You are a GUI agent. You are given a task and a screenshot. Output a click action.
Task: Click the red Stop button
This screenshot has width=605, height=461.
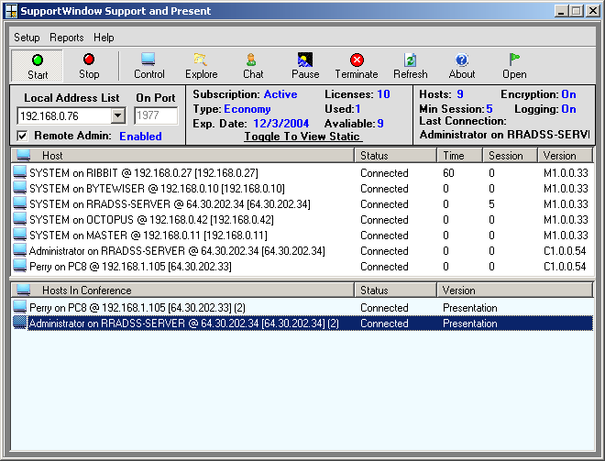89,66
